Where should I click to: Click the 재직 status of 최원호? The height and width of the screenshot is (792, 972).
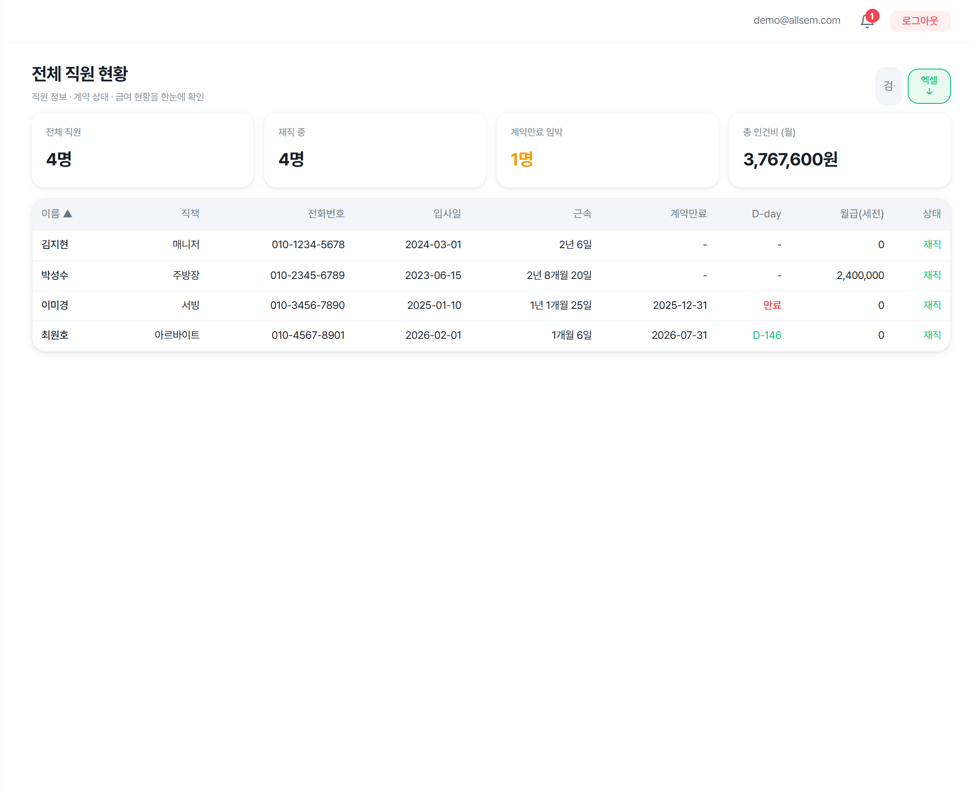click(931, 335)
